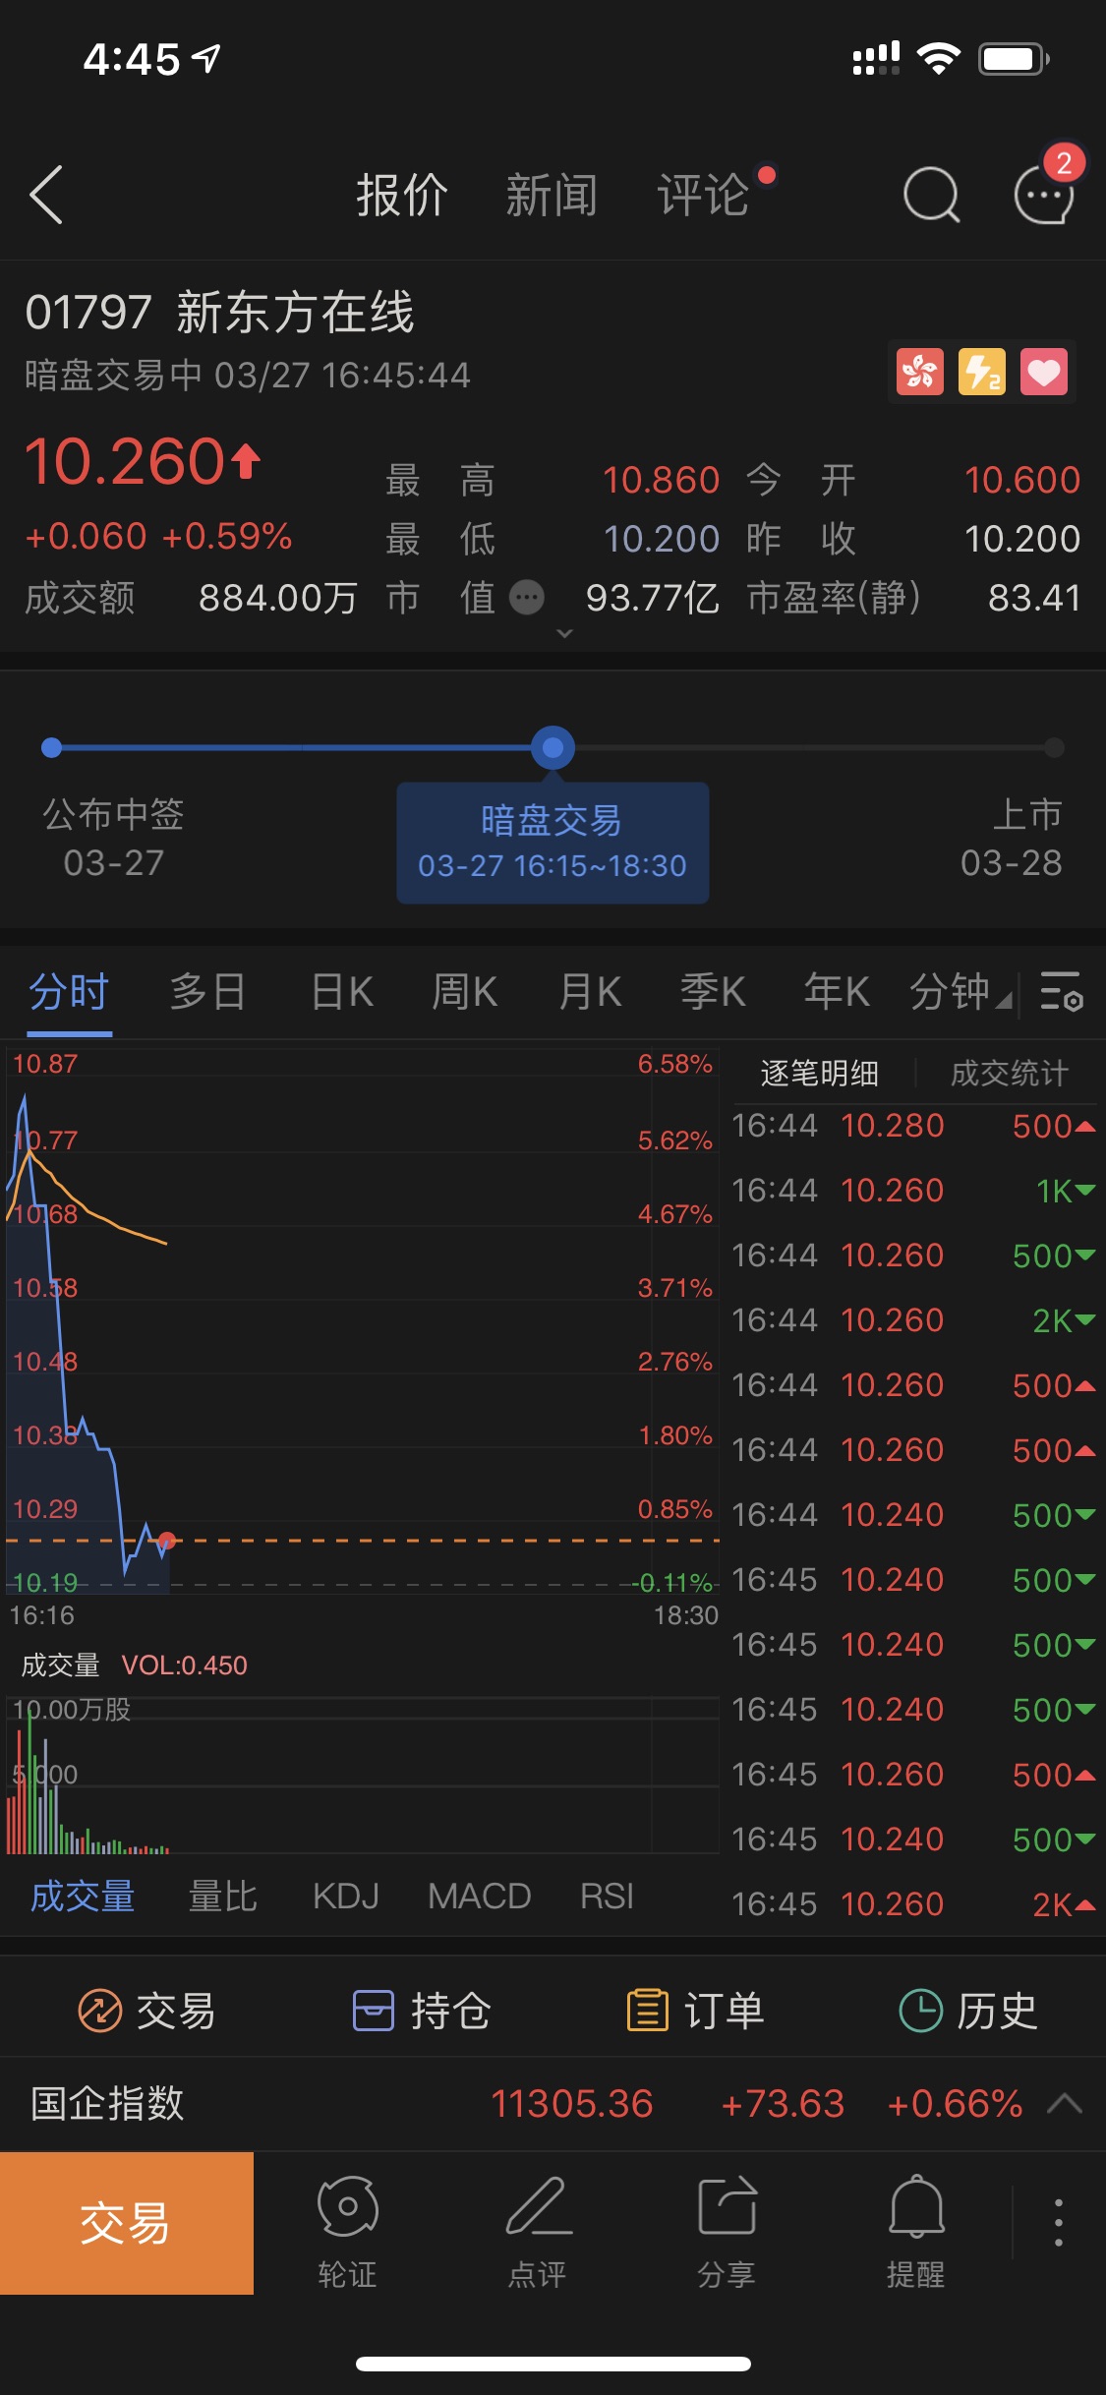The width and height of the screenshot is (1106, 2395).
Task: Tap the status bar time 4:45
Action: tap(132, 60)
